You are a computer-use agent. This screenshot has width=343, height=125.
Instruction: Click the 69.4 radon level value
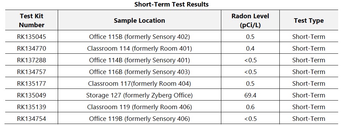(x=250, y=95)
